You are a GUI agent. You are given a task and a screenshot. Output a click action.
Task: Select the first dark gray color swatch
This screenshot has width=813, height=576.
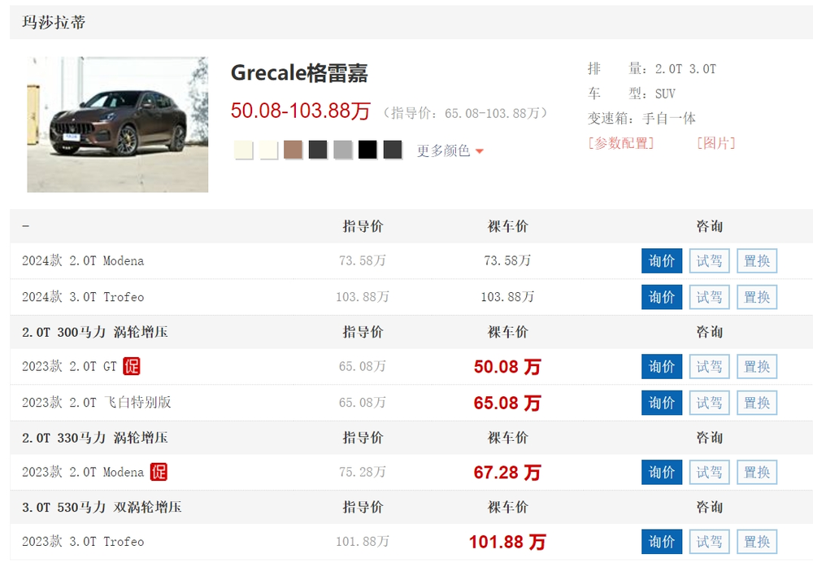(318, 150)
